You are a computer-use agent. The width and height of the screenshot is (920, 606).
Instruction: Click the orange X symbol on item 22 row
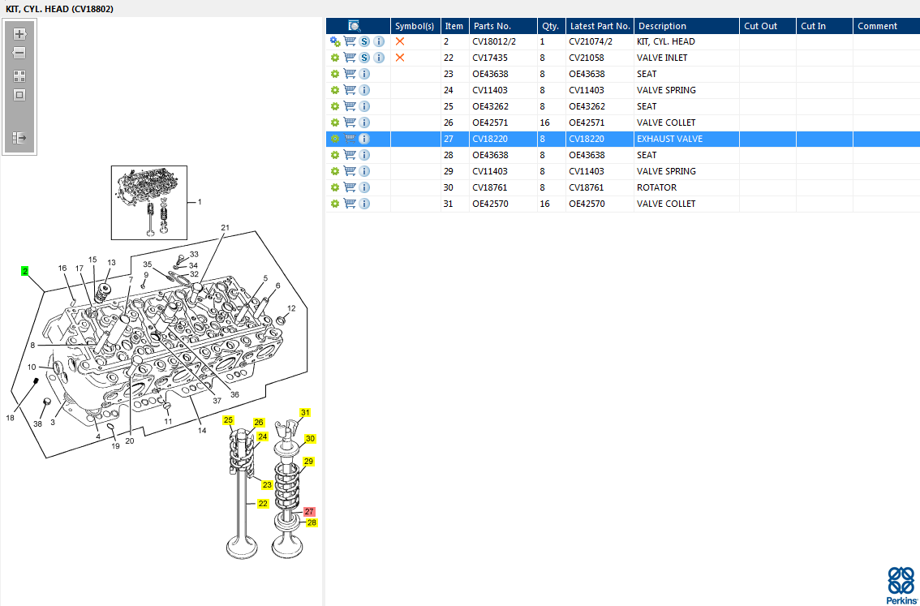click(400, 58)
